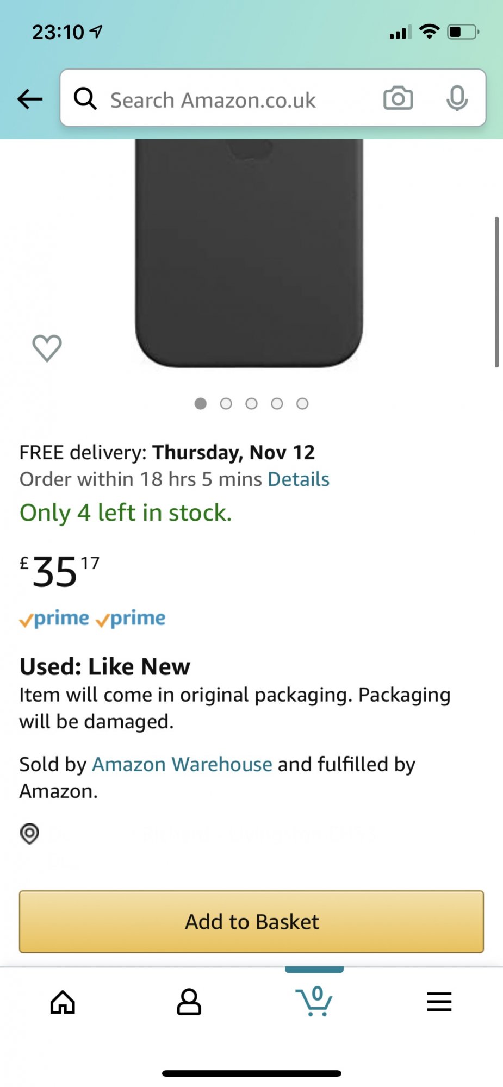Open the account profile tab

[189, 1002]
